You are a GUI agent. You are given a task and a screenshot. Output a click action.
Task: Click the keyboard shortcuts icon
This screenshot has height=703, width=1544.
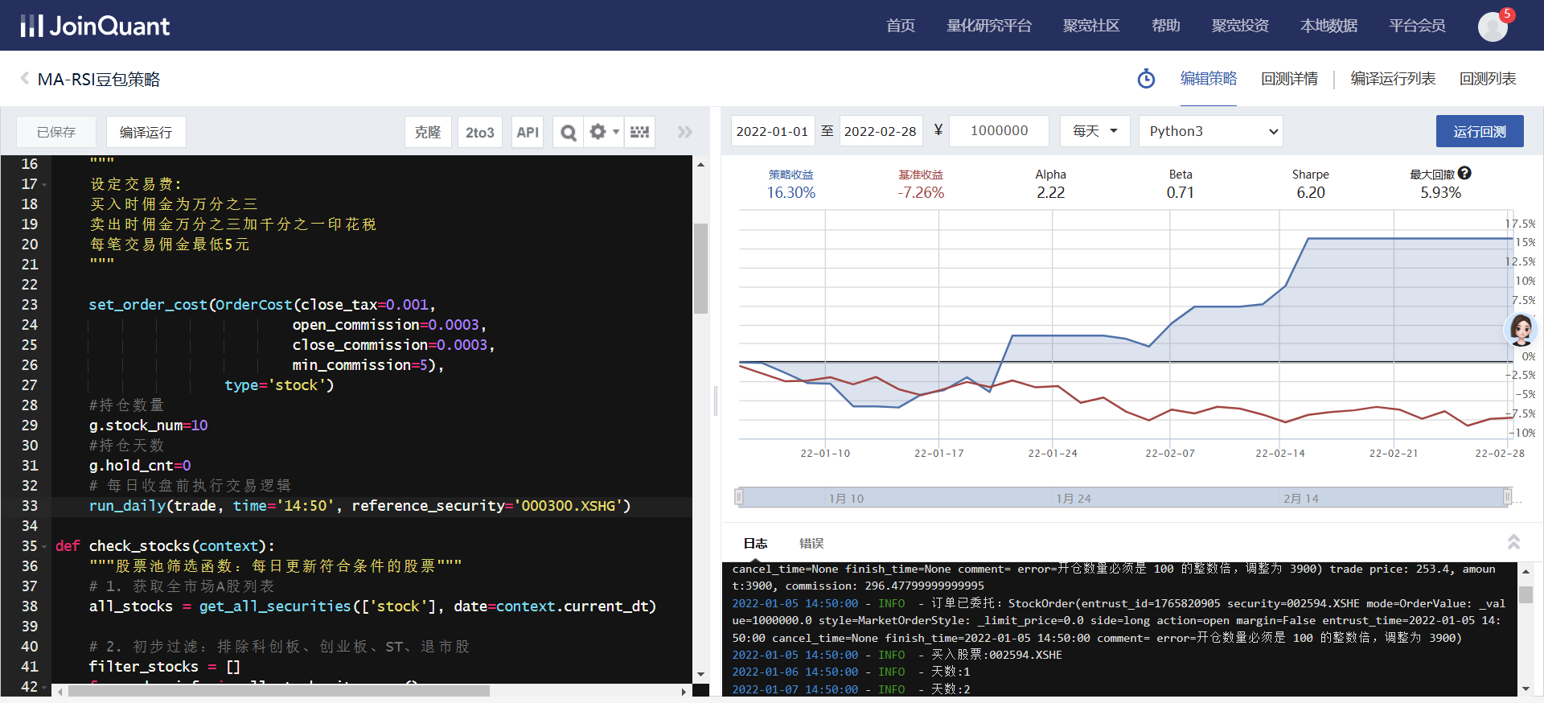click(x=640, y=132)
